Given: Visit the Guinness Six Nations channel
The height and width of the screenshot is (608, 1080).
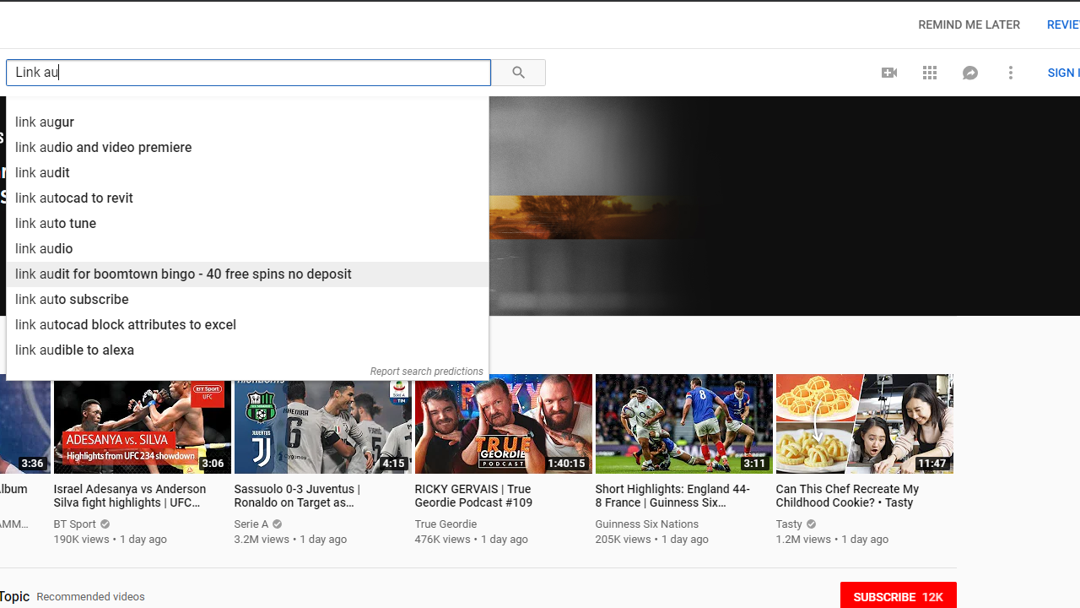Looking at the screenshot, I should coord(647,524).
